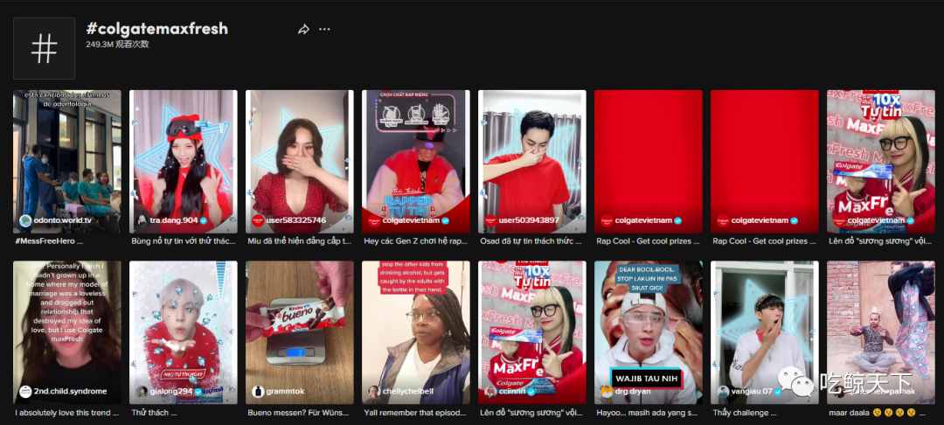Click the share arrow next to #colgatemaxfresh
Viewport: 944px width, 425px height.
(303, 29)
